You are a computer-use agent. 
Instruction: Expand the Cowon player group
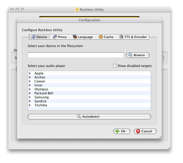30,81
